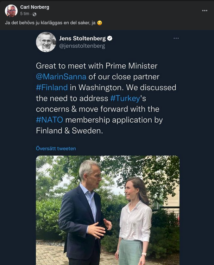Click the winking emoji in the caption

click(100, 23)
